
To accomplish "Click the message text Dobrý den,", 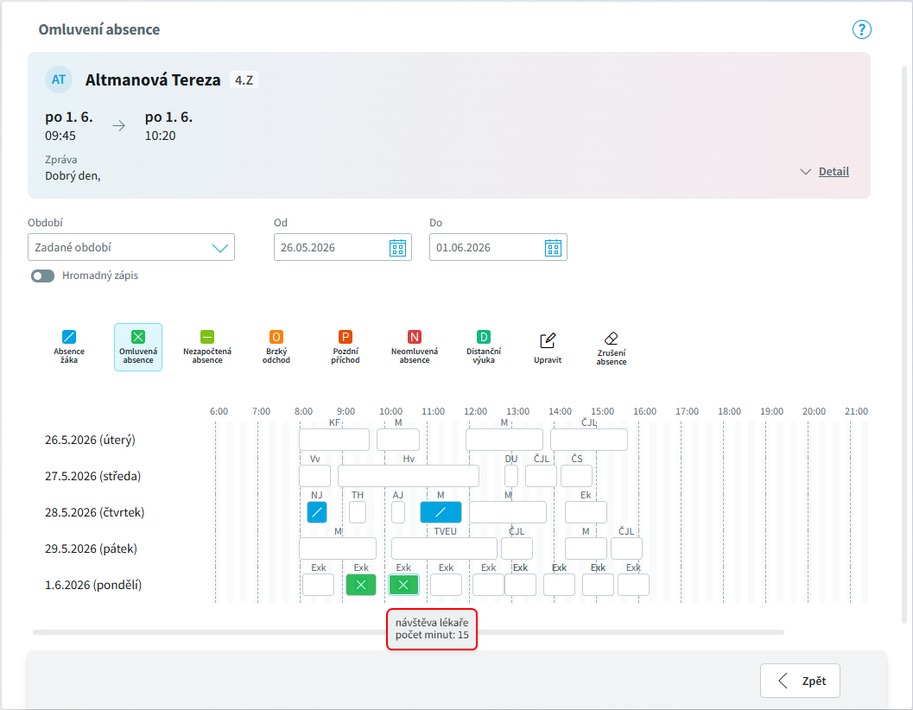I will pos(73,176).
